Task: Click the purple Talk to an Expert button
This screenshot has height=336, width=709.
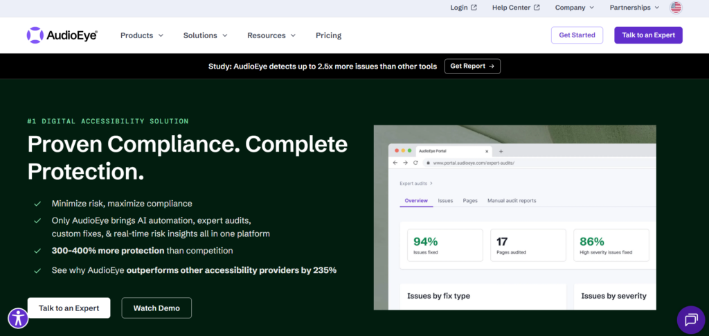Action: pos(648,35)
